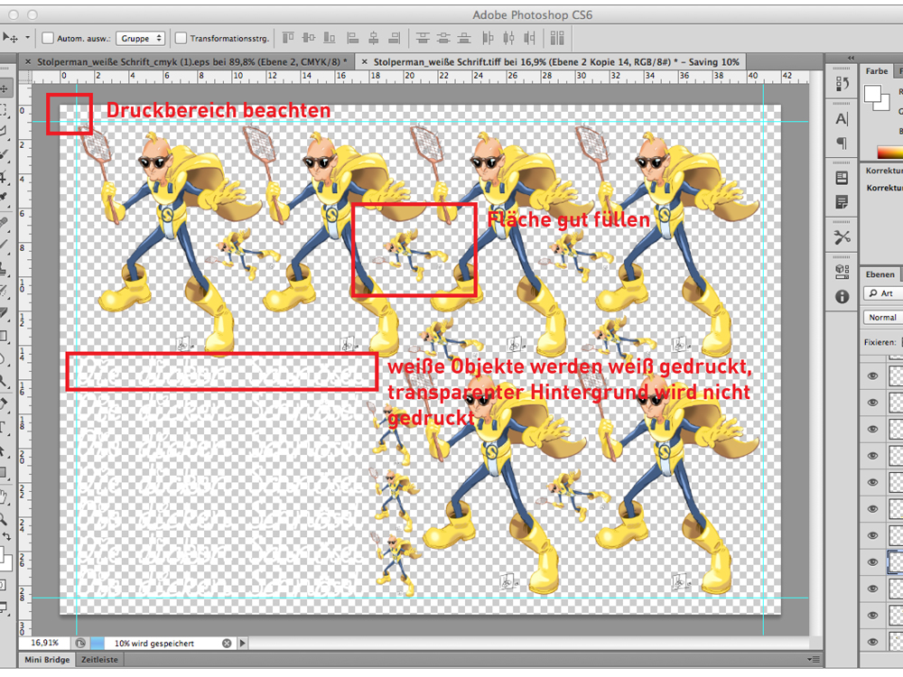The height and width of the screenshot is (677, 903).
Task: Pick a color from the Farbe color ramp
Action: [889, 153]
